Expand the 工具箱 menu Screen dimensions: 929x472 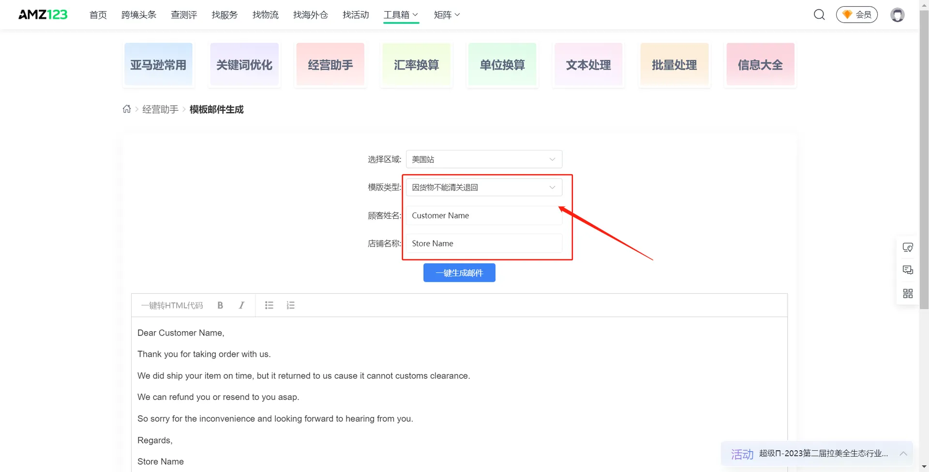coord(401,15)
